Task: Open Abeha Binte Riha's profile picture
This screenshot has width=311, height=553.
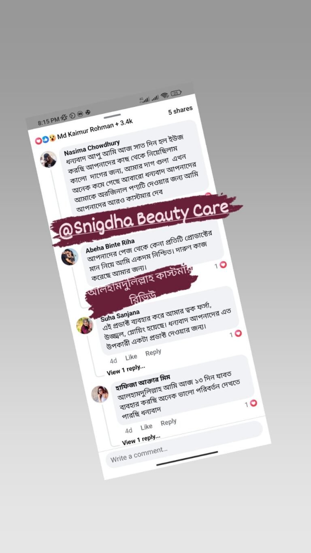Action: (69, 257)
